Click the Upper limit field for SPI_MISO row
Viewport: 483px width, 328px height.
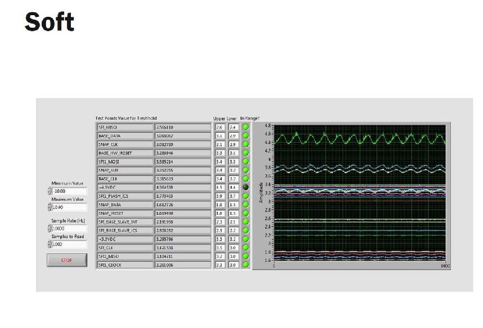220,127
